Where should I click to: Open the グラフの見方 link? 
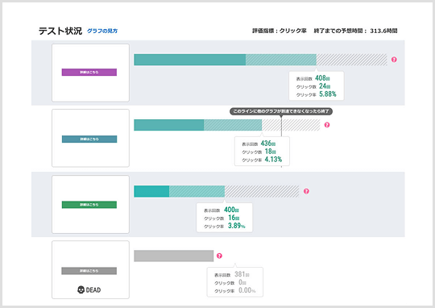pyautogui.click(x=102, y=31)
